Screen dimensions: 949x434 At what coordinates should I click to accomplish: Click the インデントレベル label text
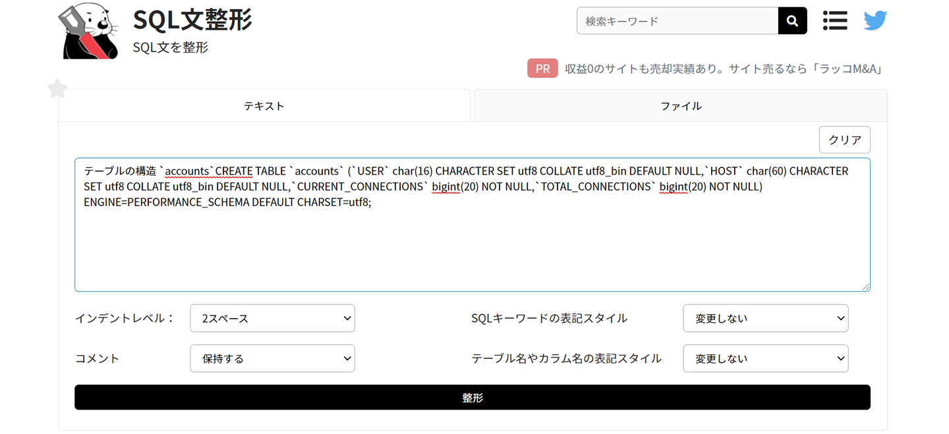(x=125, y=318)
